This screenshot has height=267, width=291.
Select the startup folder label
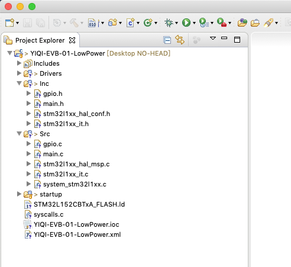point(51,194)
